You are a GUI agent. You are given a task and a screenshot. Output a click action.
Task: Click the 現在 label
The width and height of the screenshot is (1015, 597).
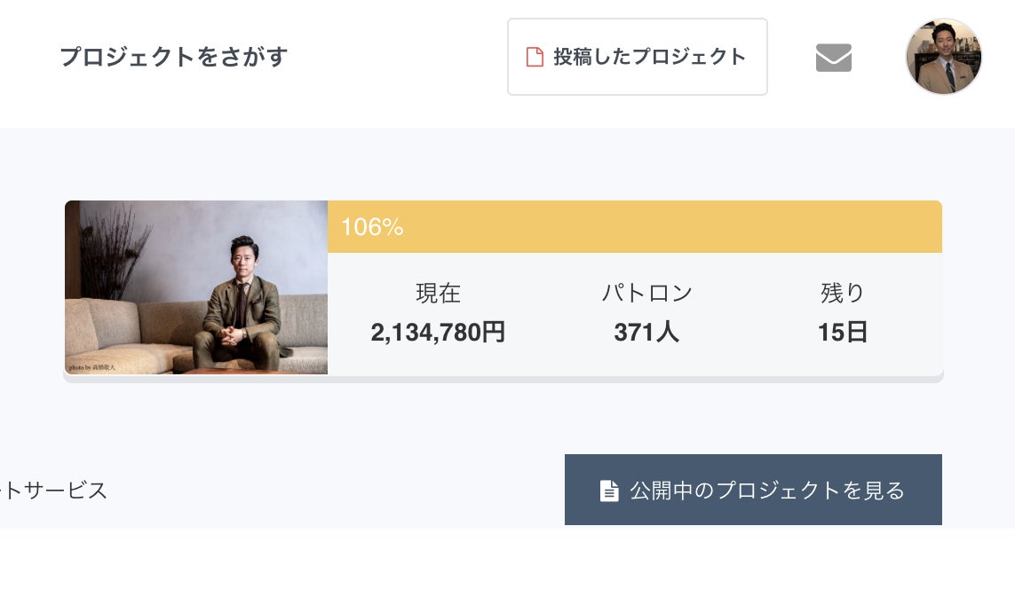438,293
